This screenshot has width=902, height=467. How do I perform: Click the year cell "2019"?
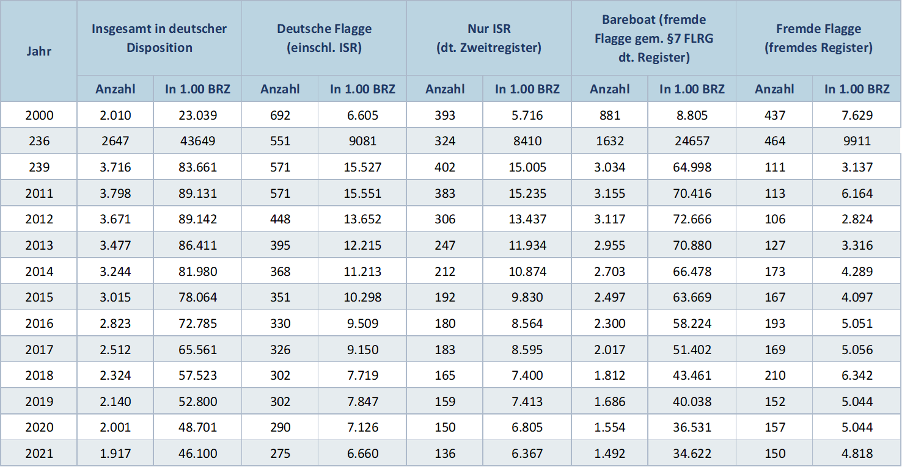point(39,402)
